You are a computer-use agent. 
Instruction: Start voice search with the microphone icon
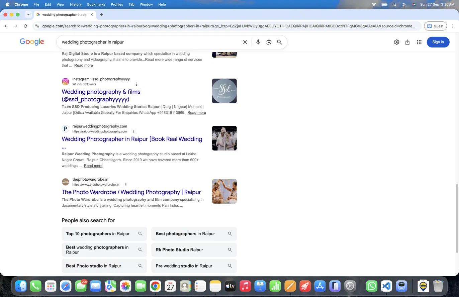258,42
